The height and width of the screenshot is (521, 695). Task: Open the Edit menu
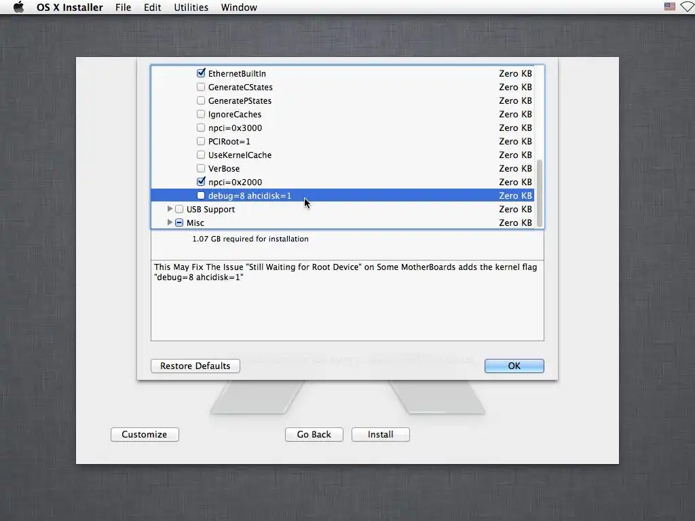pyautogui.click(x=153, y=7)
